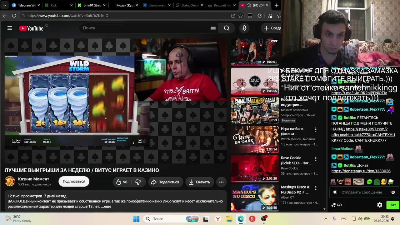
Task: Open the donatepay.ru link in chat
Action: [x=361, y=171]
